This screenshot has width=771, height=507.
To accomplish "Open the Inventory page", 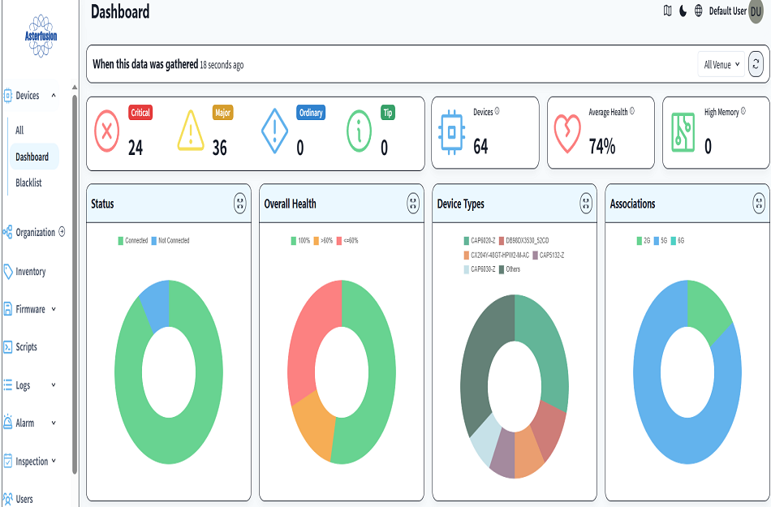I will pyautogui.click(x=30, y=272).
